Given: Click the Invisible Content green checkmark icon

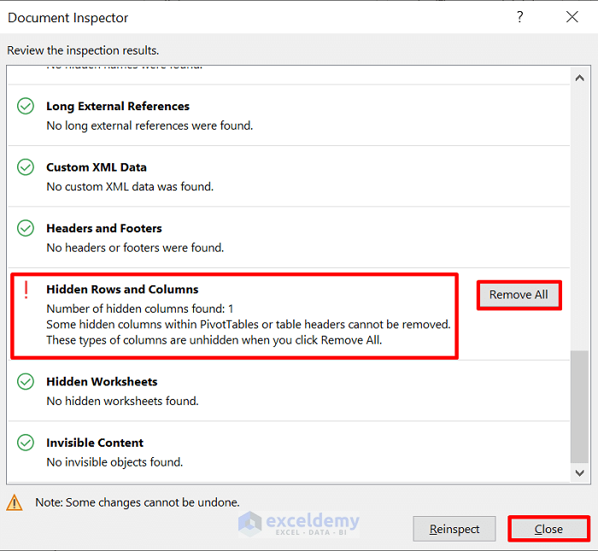Looking at the screenshot, I should click(x=26, y=443).
